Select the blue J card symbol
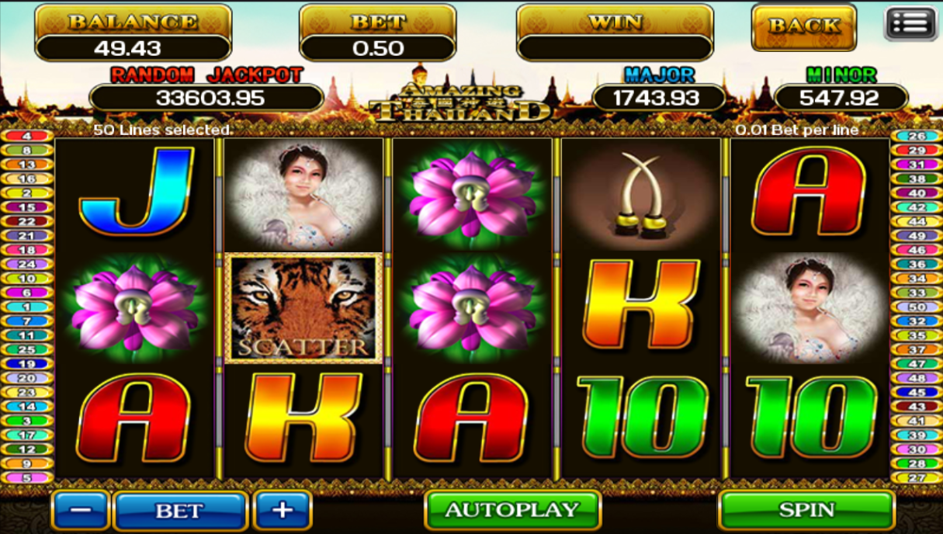The image size is (943, 534). coord(136,190)
